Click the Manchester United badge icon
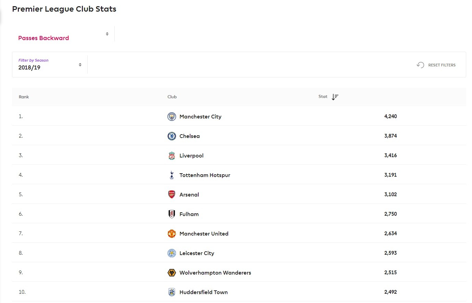The image size is (472, 303). (172, 233)
